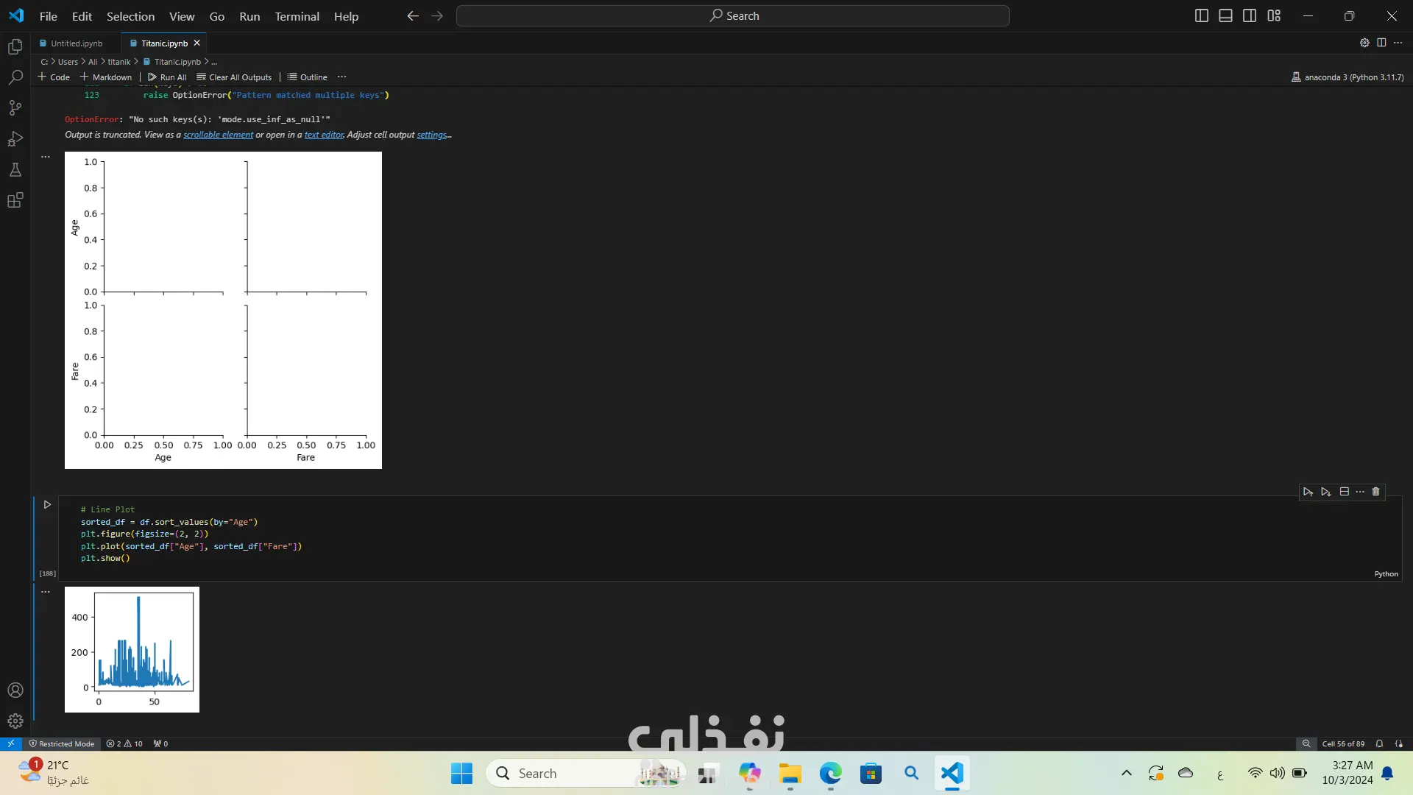Open the Extensions view
The height and width of the screenshot is (795, 1413).
(x=15, y=200)
